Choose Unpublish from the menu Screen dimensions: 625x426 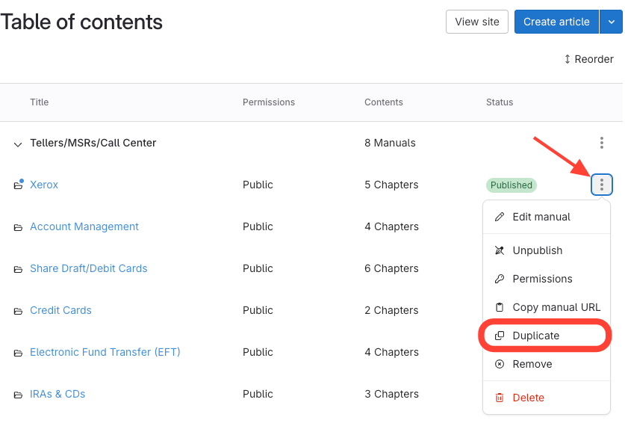pyautogui.click(x=537, y=250)
